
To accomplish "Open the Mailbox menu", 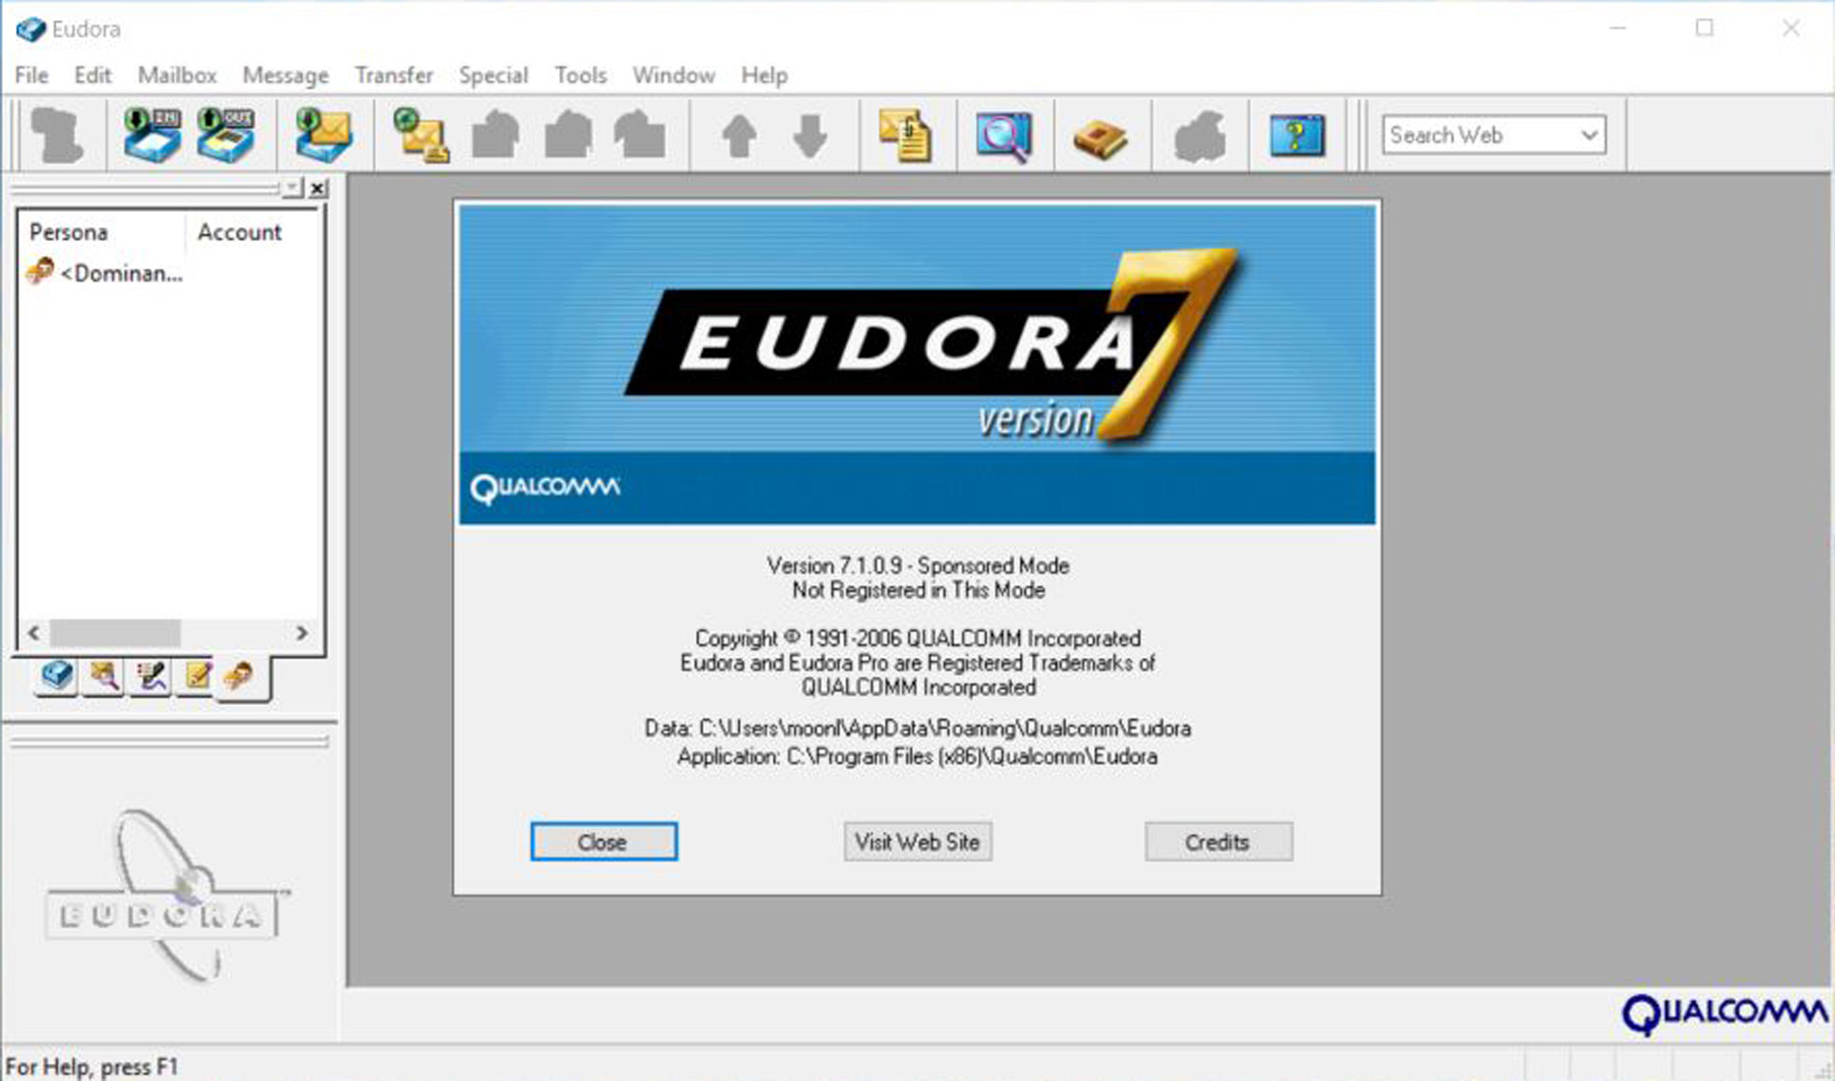I will coord(177,75).
